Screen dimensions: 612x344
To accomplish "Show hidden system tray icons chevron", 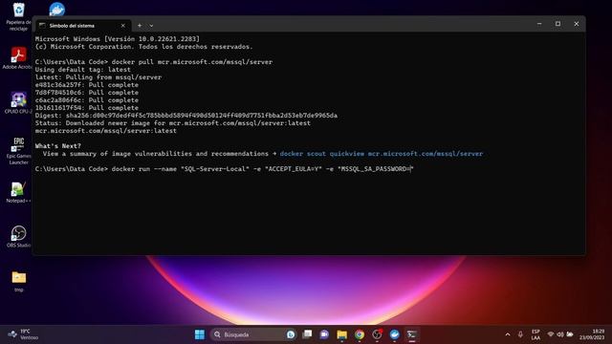I will [x=508, y=334].
